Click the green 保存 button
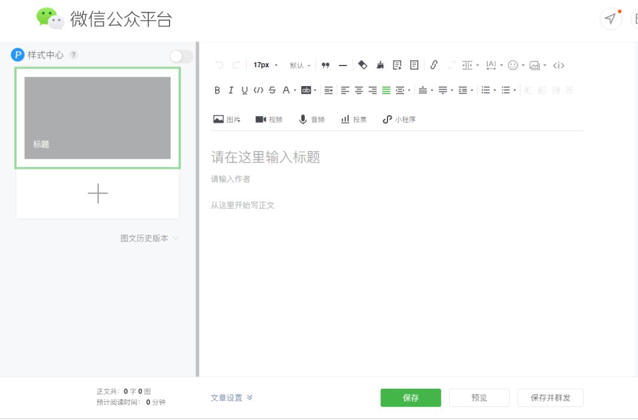This screenshot has width=638, height=420. [x=411, y=398]
